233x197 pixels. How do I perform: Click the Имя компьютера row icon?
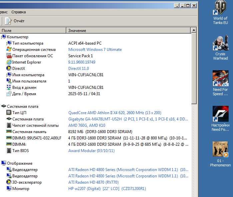tap(9, 75)
